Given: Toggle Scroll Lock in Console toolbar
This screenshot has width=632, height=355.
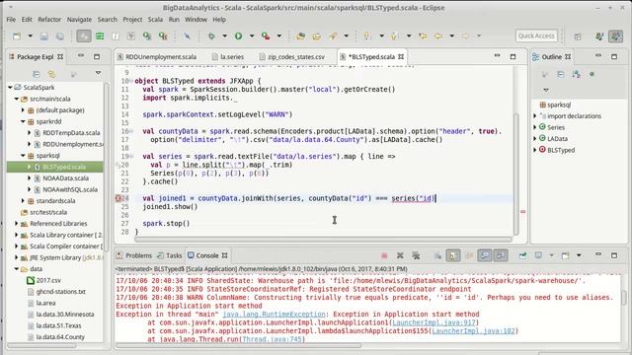Looking at the screenshot, I should (x=453, y=255).
